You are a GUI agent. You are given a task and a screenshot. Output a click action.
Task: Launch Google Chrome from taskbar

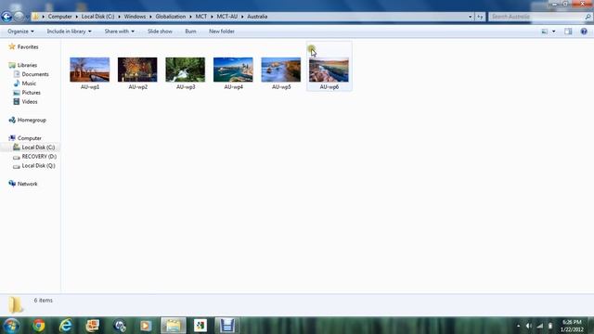pyautogui.click(x=38, y=326)
